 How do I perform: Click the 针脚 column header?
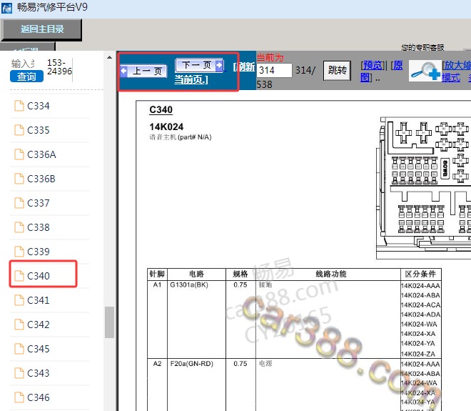click(157, 274)
